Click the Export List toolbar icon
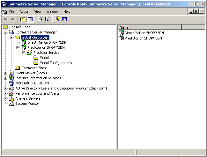Image resolution: width=207 pixels, height=157 pixels. (x=47, y=19)
